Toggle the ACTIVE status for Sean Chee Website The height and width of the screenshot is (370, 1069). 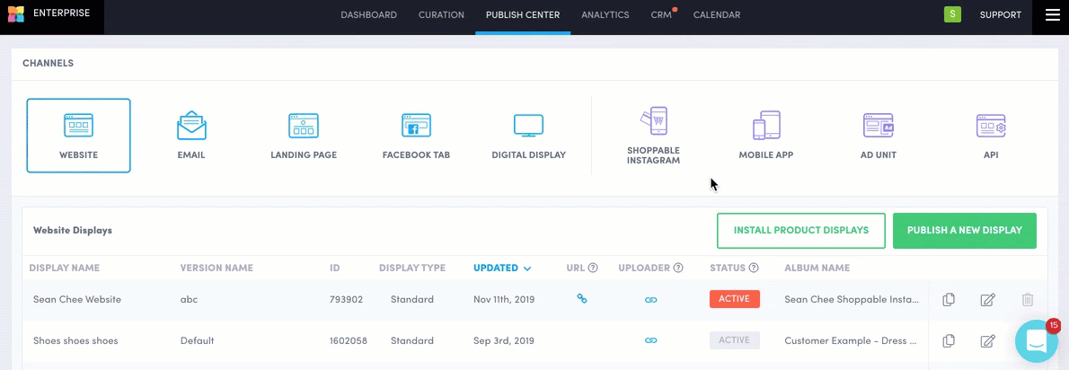(x=734, y=299)
